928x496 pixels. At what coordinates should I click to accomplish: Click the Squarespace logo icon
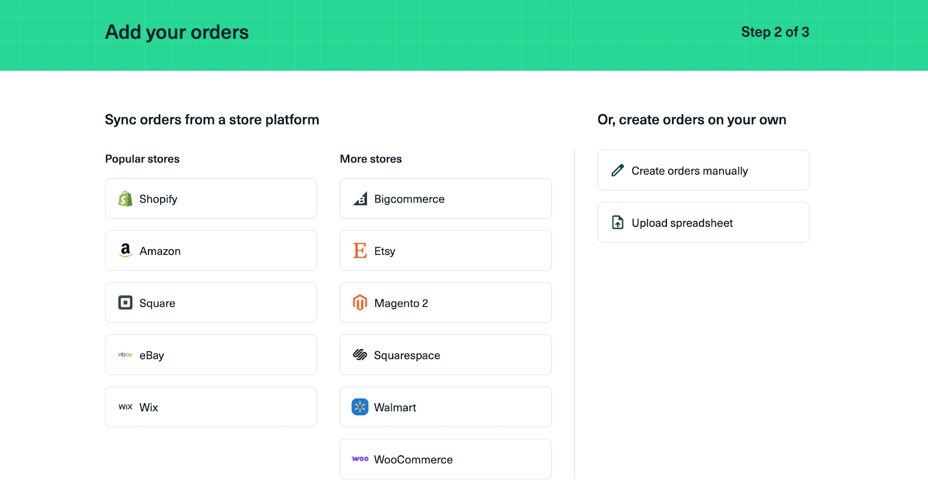360,355
